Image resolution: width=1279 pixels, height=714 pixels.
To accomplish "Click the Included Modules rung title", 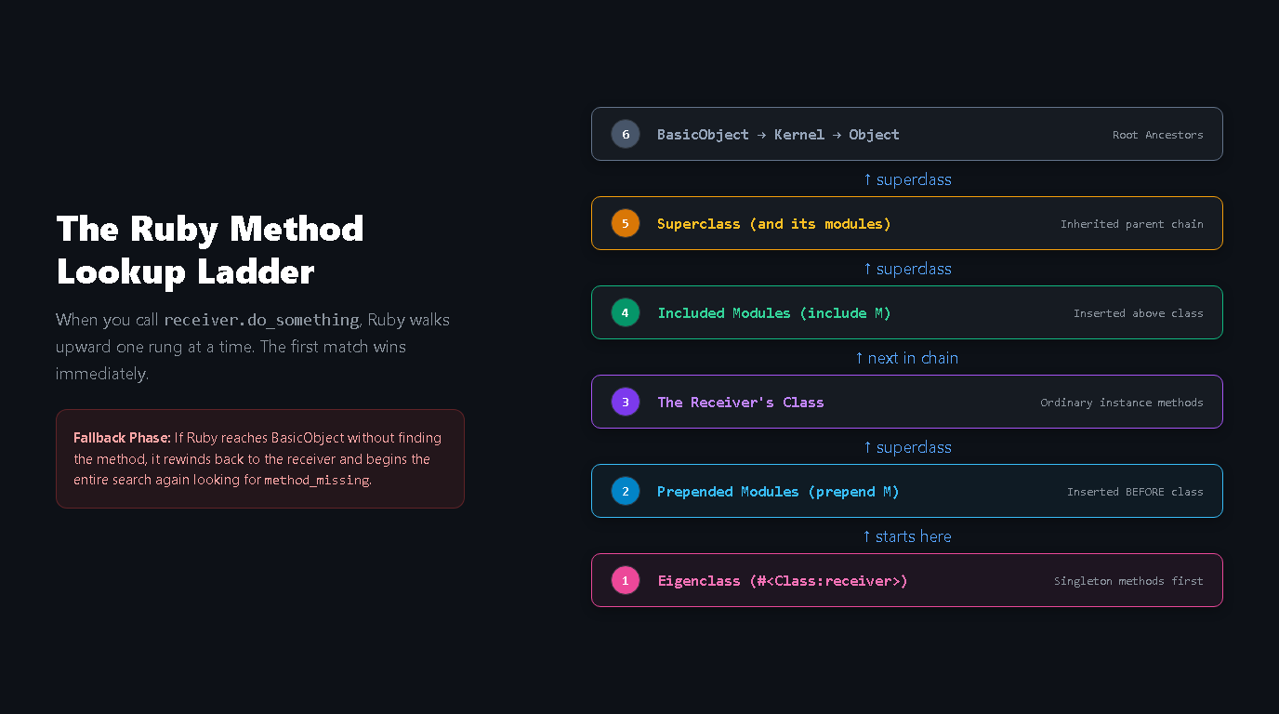I will (774, 313).
